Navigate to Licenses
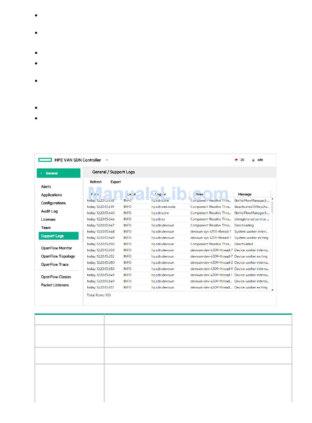Viewport: 312px width, 423px height. tap(48, 220)
